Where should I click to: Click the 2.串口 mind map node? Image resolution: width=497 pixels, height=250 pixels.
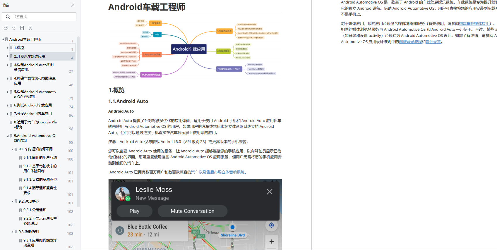pyautogui.click(x=157, y=35)
